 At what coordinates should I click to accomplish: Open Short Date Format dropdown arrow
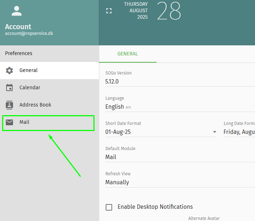coord(215,132)
